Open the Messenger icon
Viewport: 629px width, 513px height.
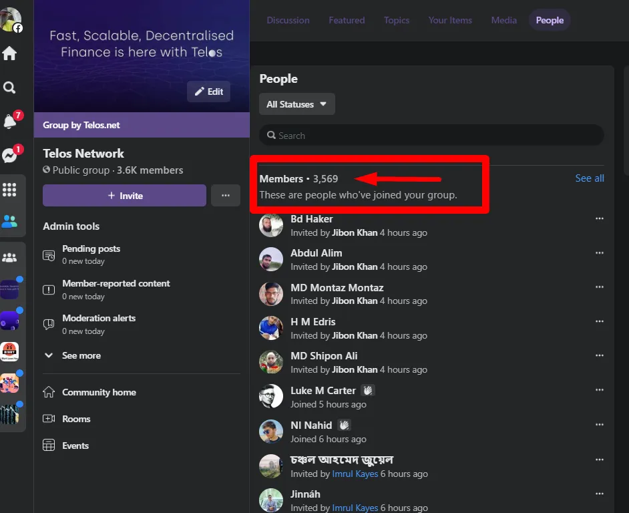9,156
